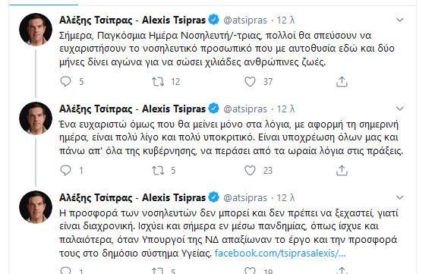This screenshot has height=274, width=435.
Task: Retweet the first tweet with 12 retweets
Action: (158, 81)
